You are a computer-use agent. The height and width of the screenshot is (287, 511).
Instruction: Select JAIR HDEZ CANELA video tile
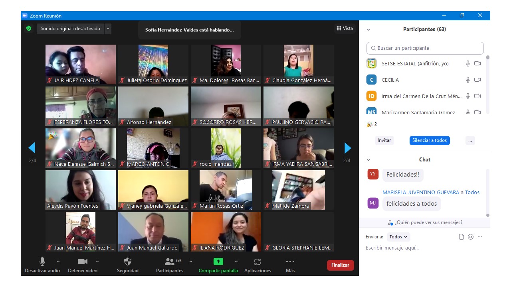click(81, 64)
